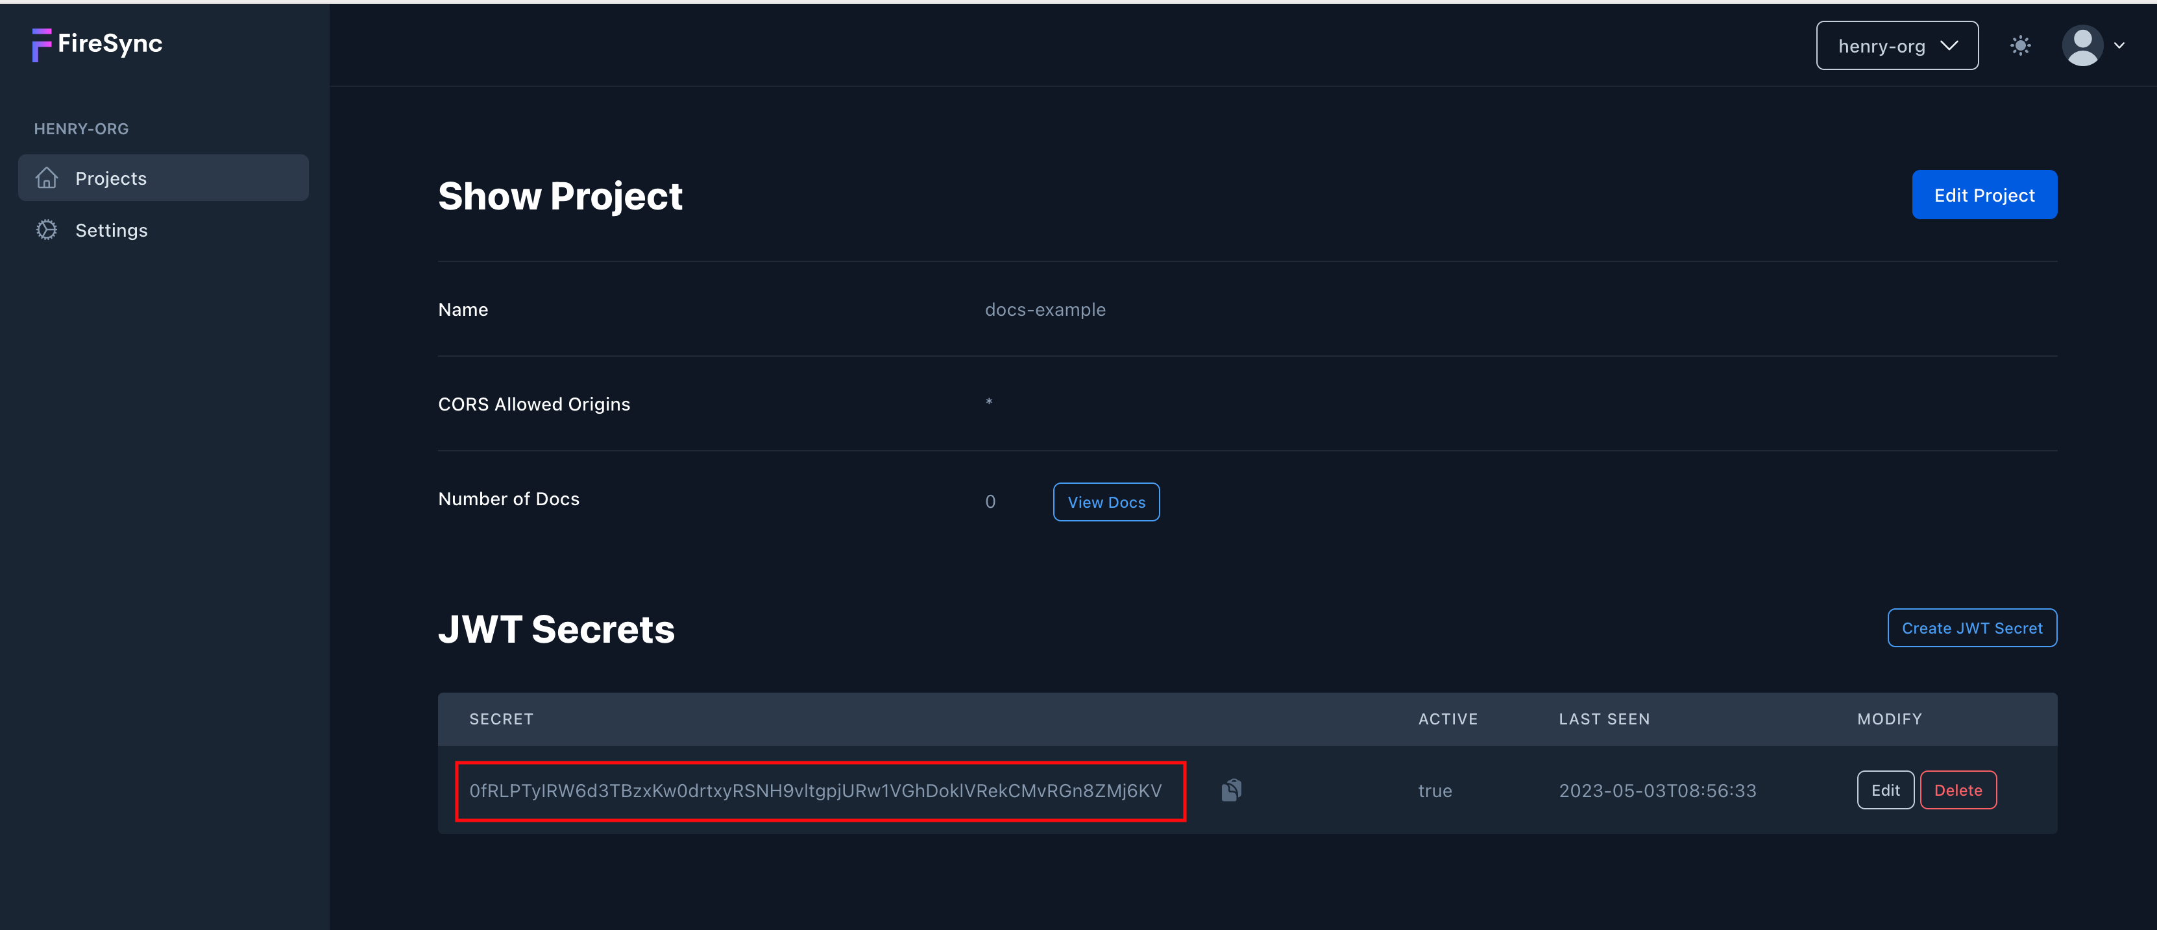Delete the JWT secret
Viewport: 2157px width, 930px height.
[x=1958, y=789]
